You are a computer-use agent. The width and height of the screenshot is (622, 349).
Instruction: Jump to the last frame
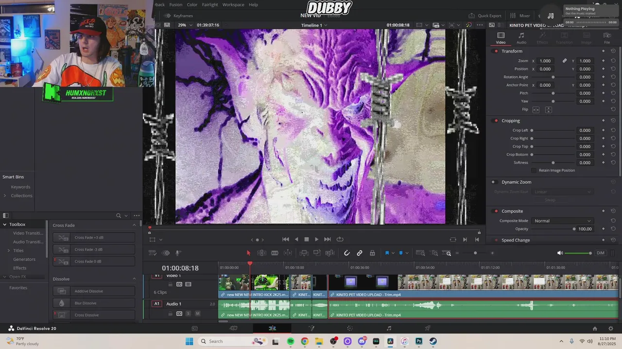click(x=328, y=239)
